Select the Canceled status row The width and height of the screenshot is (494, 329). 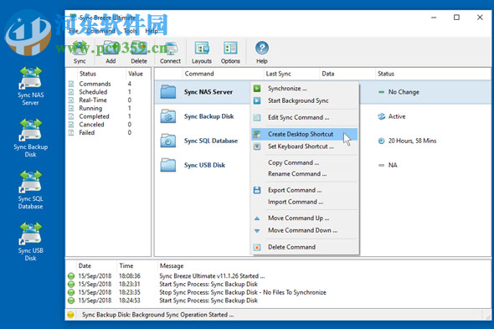pyautogui.click(x=109, y=125)
